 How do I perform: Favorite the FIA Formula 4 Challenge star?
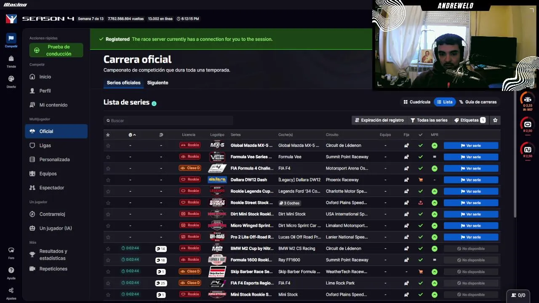(x=108, y=168)
